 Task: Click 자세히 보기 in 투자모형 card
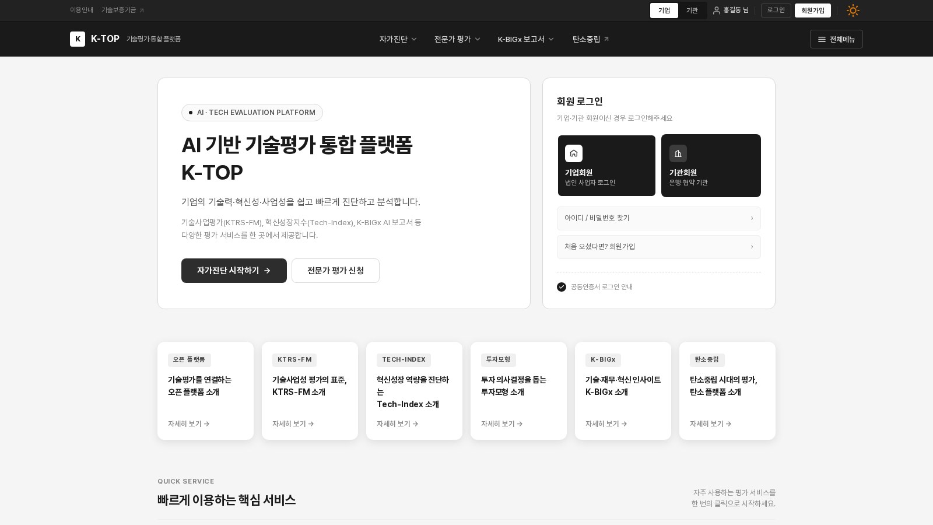502,424
